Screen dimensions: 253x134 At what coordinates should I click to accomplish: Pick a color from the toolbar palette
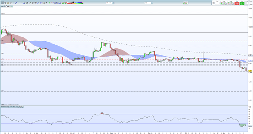click(76, 3)
